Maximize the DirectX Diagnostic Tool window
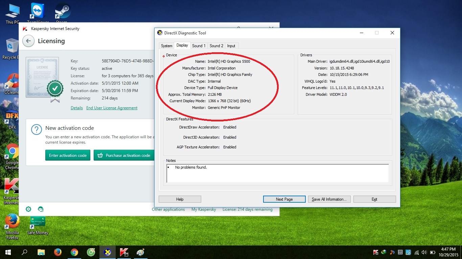 (x=377, y=33)
